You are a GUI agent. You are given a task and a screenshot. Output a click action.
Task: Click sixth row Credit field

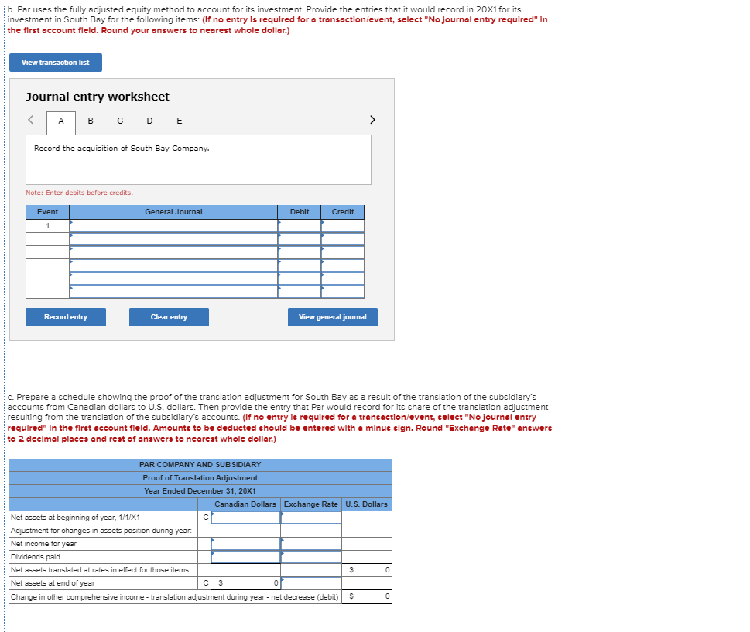[x=343, y=292]
